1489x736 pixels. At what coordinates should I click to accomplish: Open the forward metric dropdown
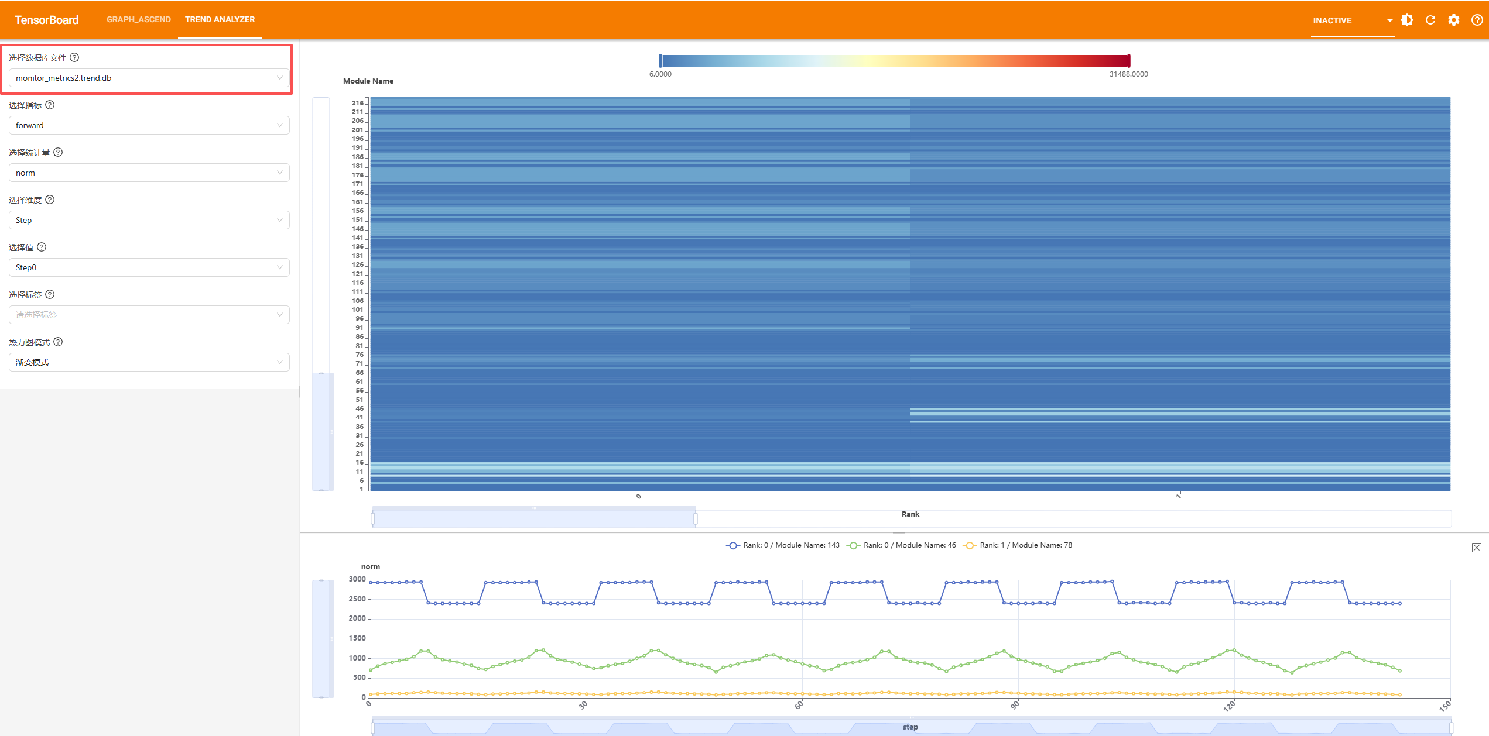[149, 125]
